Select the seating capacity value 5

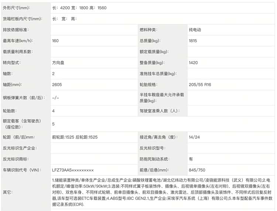[54, 124]
